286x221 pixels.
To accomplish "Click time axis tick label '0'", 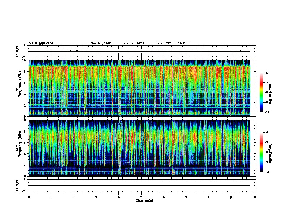I will point(29,197).
